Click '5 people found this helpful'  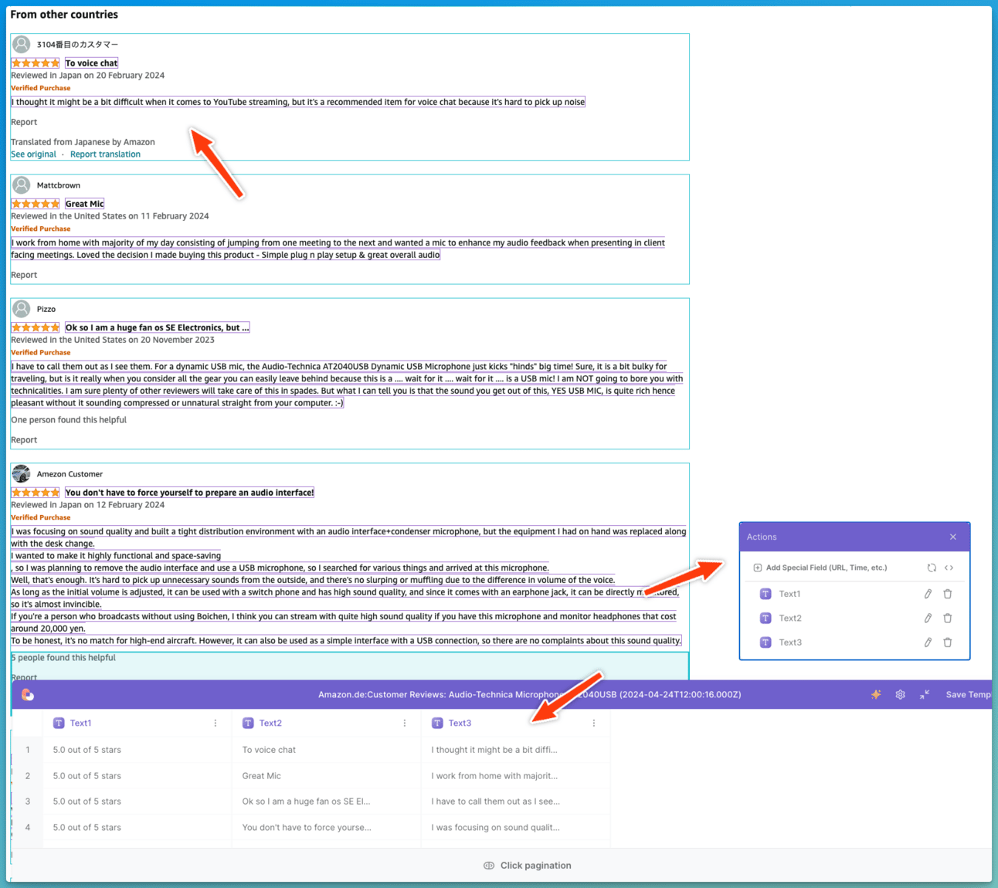[x=63, y=658]
